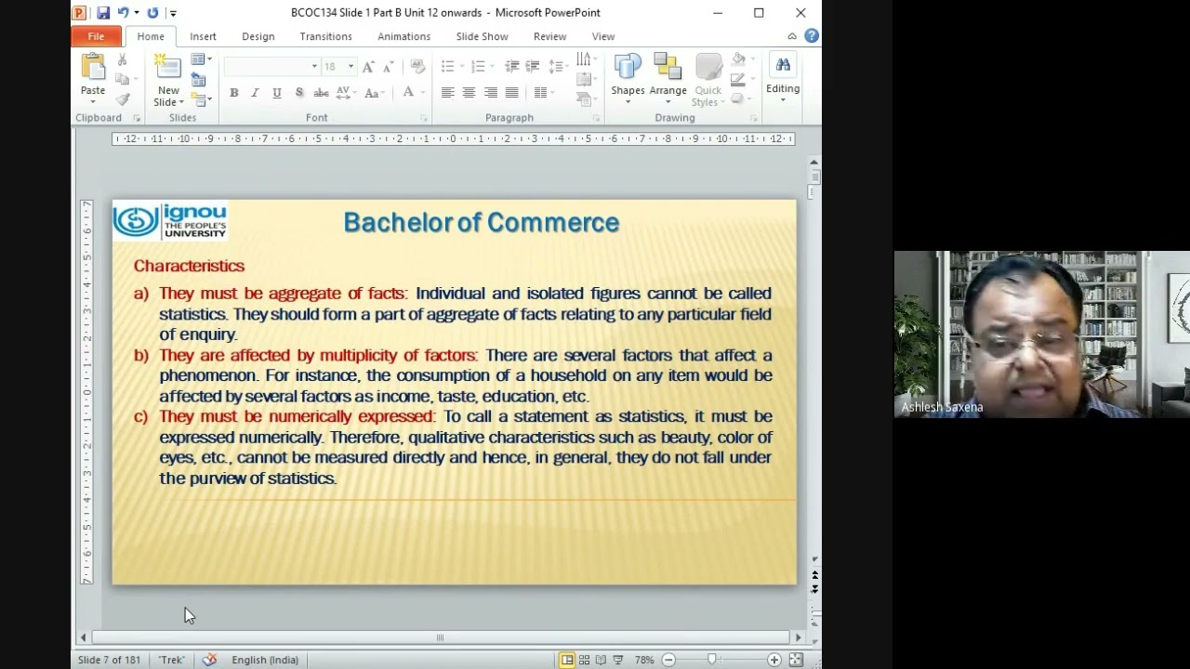Click the Find binoculars Editing icon
Image resolution: width=1190 pixels, height=669 pixels.
tap(783, 65)
